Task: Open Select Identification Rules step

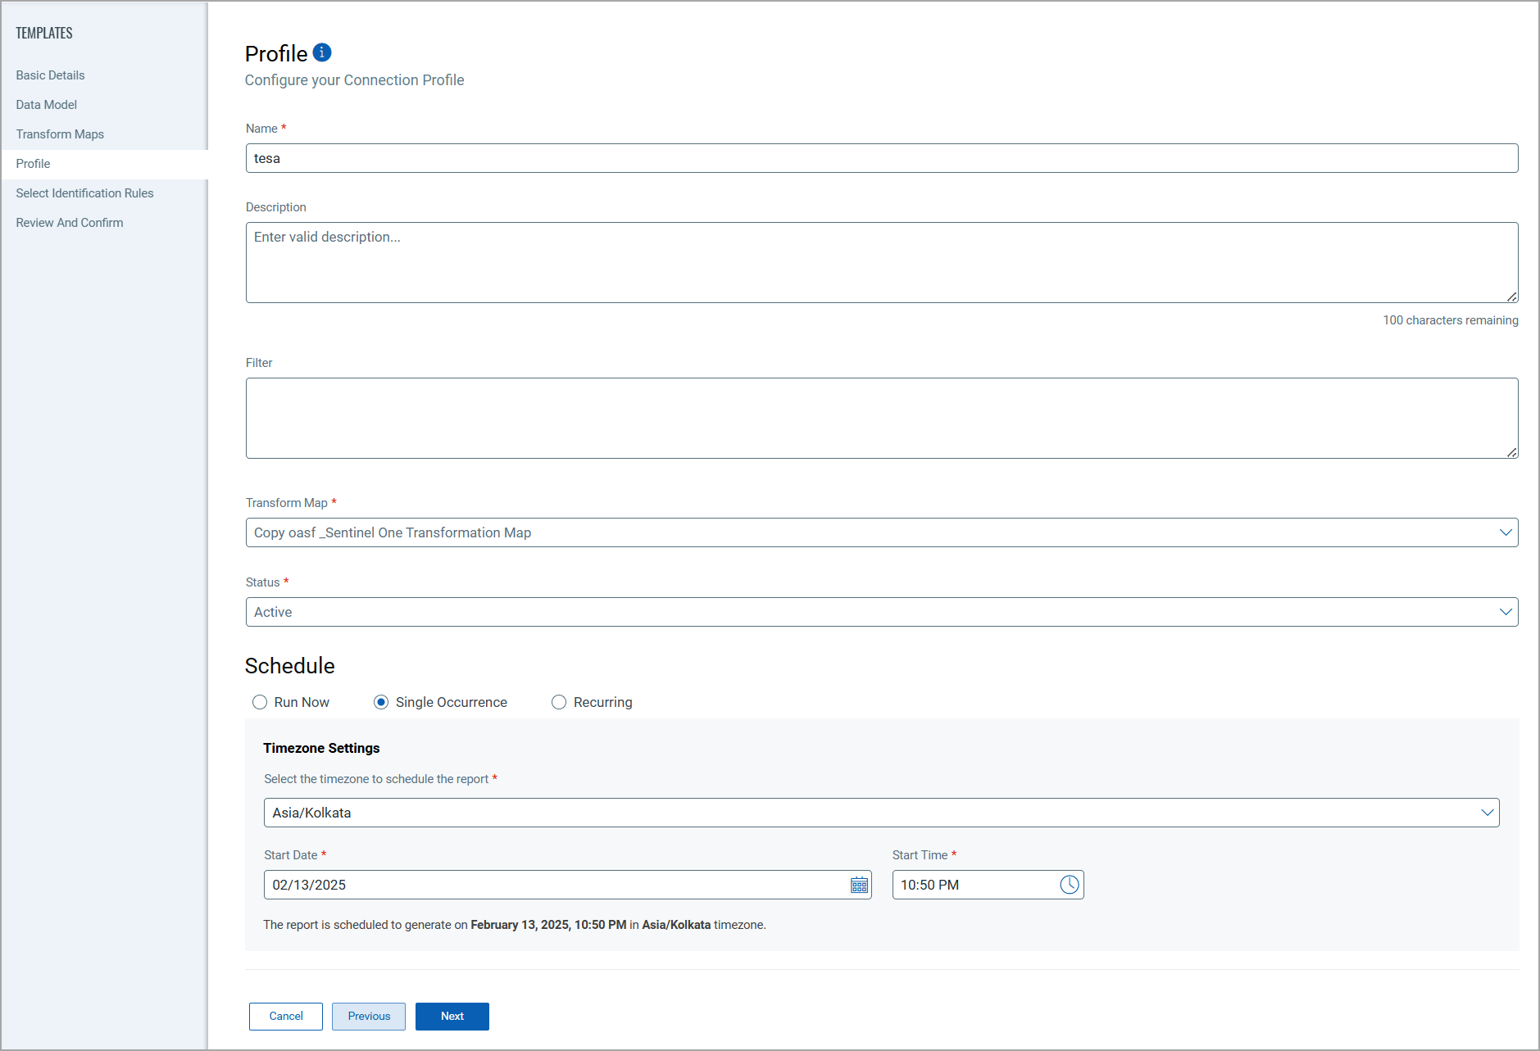Action: click(84, 193)
